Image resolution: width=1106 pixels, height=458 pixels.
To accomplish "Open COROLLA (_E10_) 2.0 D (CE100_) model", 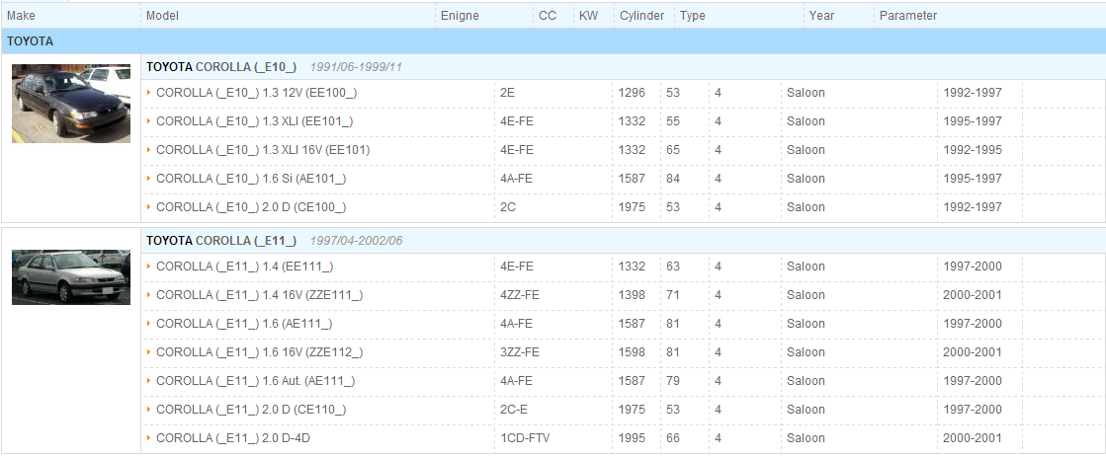I will coord(252,207).
